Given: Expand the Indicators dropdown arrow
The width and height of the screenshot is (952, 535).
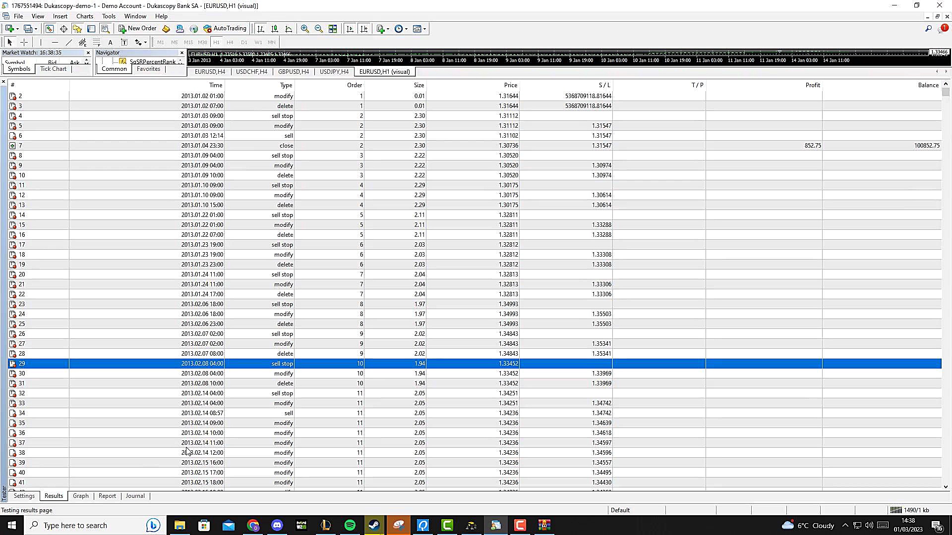Looking at the screenshot, I should [x=388, y=29].
